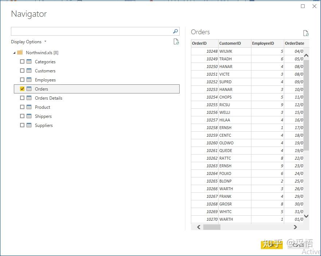Click the table icon next to Categories

(29, 62)
